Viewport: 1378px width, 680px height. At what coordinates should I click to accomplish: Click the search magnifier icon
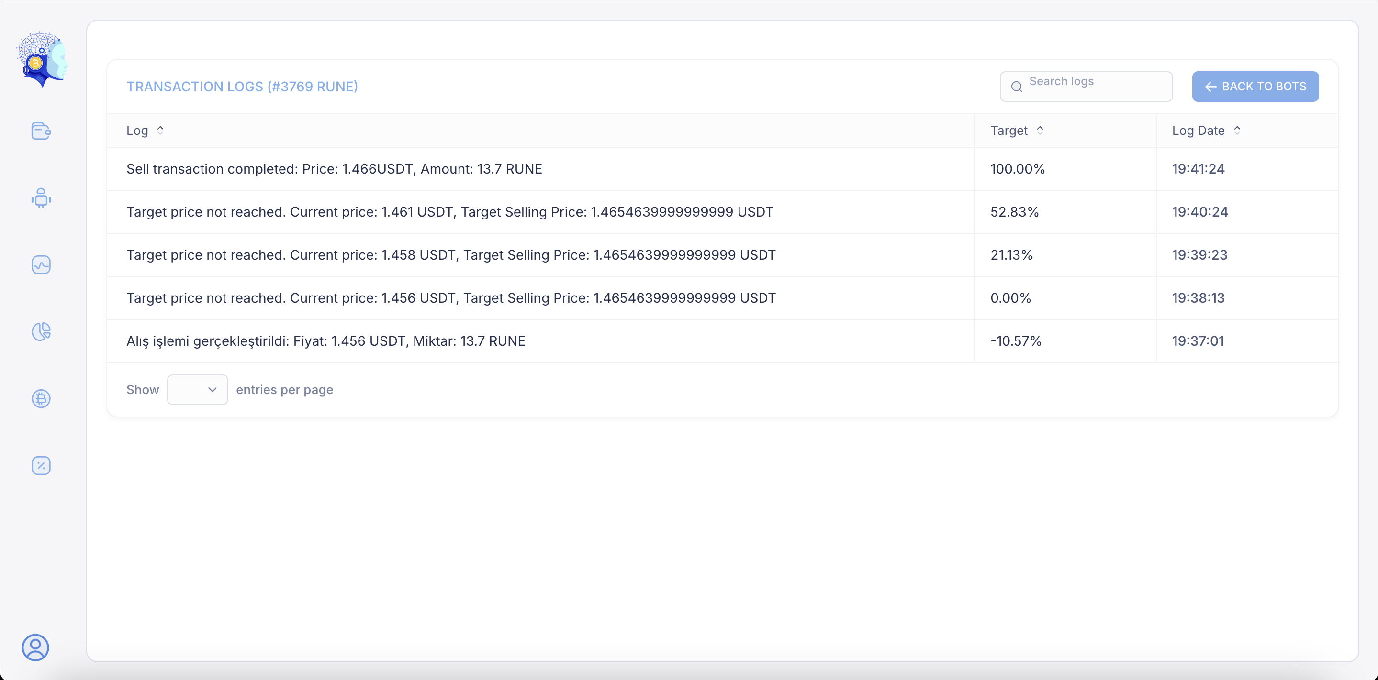(x=1017, y=87)
